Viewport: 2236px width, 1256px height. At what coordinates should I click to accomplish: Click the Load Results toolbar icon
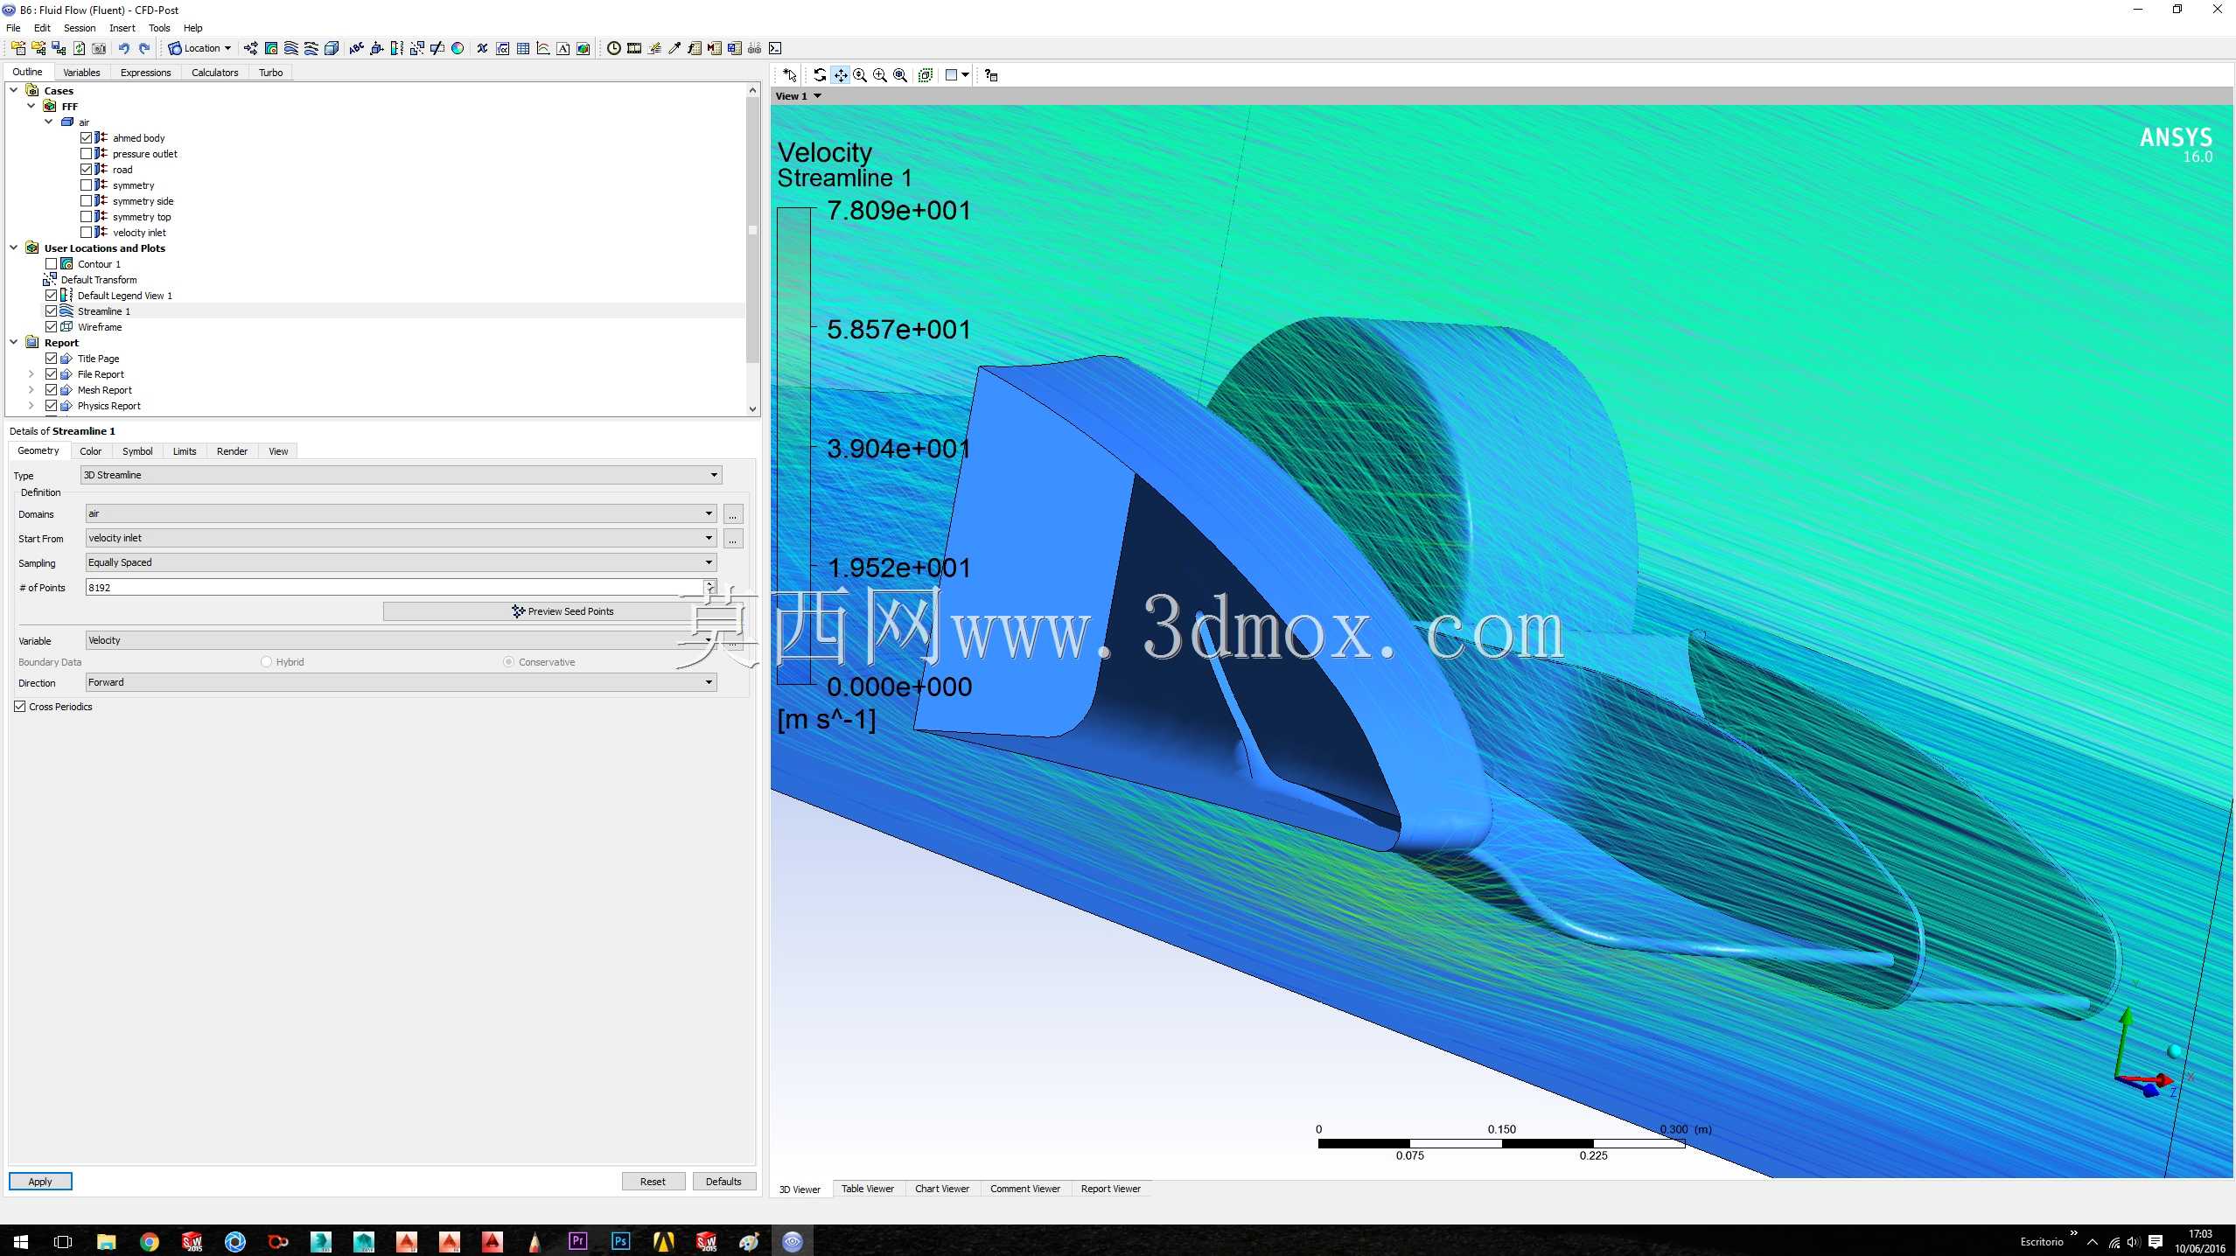[x=18, y=48]
